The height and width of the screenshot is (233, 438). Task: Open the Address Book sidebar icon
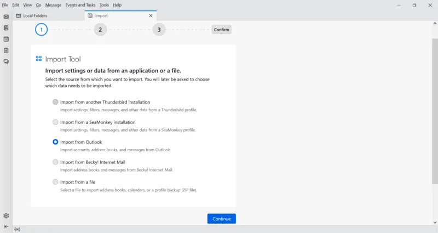[x=6, y=27]
